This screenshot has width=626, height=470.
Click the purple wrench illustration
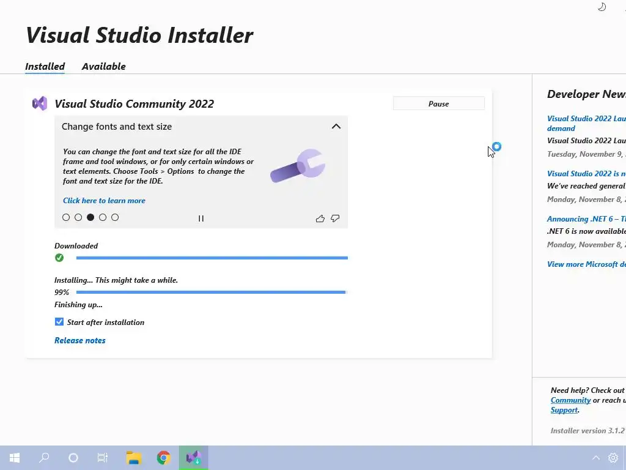coord(298,165)
